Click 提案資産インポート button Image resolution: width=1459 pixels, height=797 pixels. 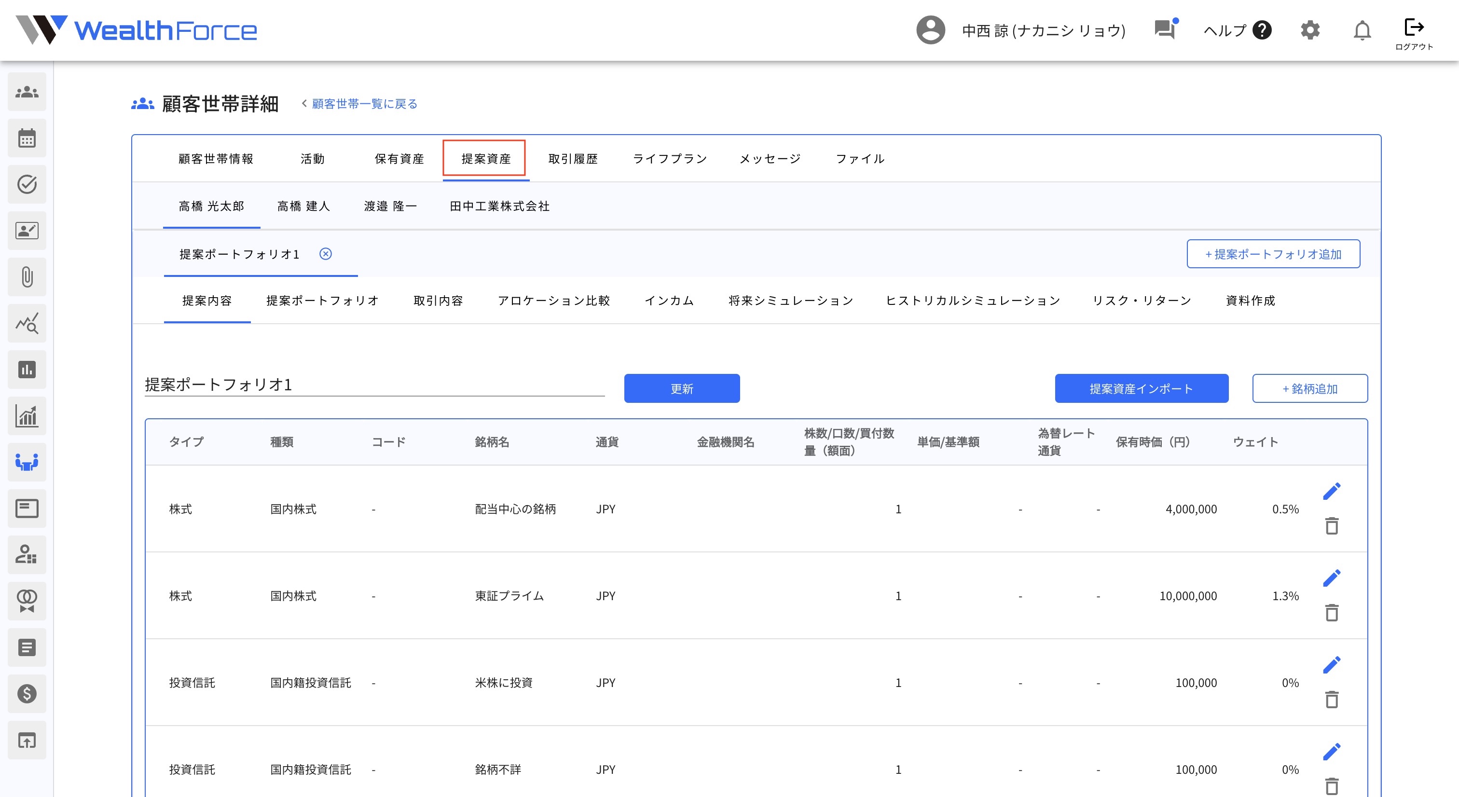coord(1141,388)
